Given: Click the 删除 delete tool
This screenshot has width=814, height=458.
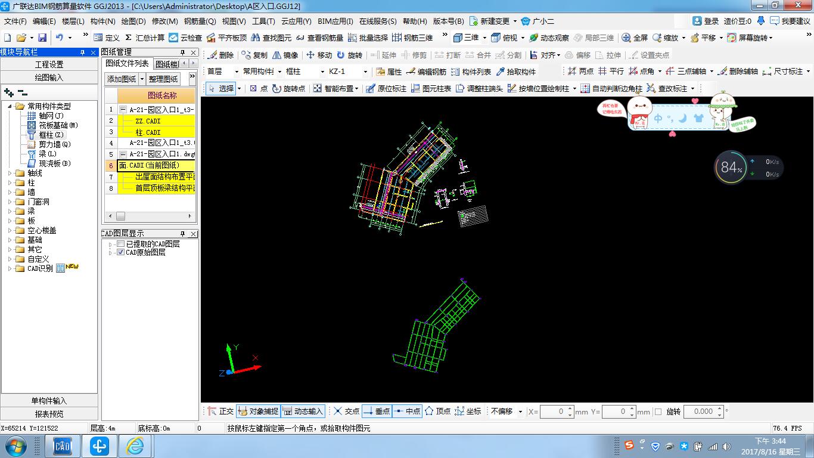Looking at the screenshot, I should pos(220,55).
